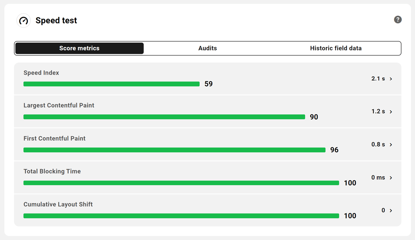Select the Score metrics tab
This screenshot has width=415, height=240.
pyautogui.click(x=79, y=48)
